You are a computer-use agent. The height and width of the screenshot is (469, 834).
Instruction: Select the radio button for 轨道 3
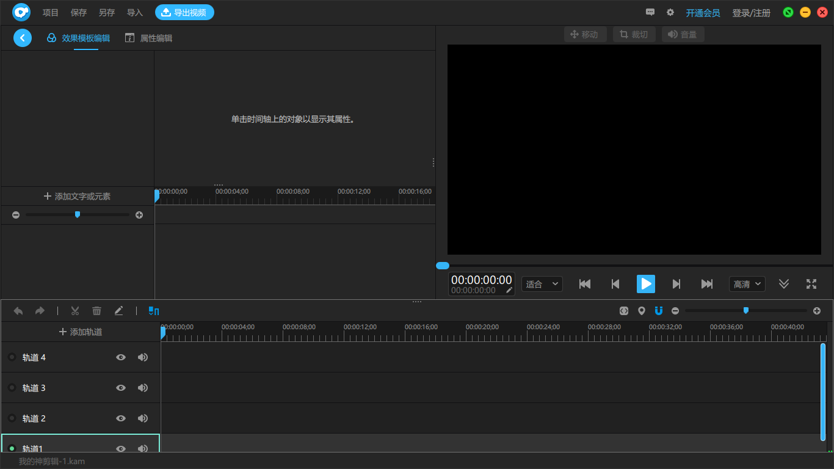(12, 388)
